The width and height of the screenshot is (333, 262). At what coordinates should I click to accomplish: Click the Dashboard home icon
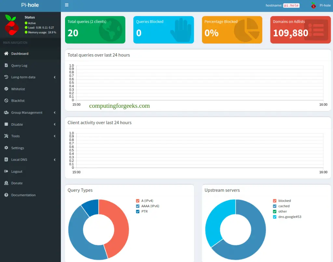(x=7, y=54)
